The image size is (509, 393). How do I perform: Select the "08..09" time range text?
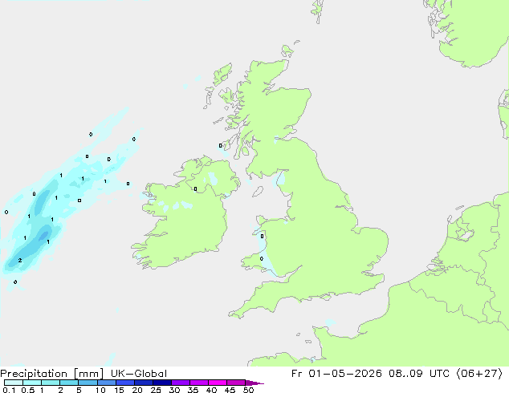click(405, 374)
